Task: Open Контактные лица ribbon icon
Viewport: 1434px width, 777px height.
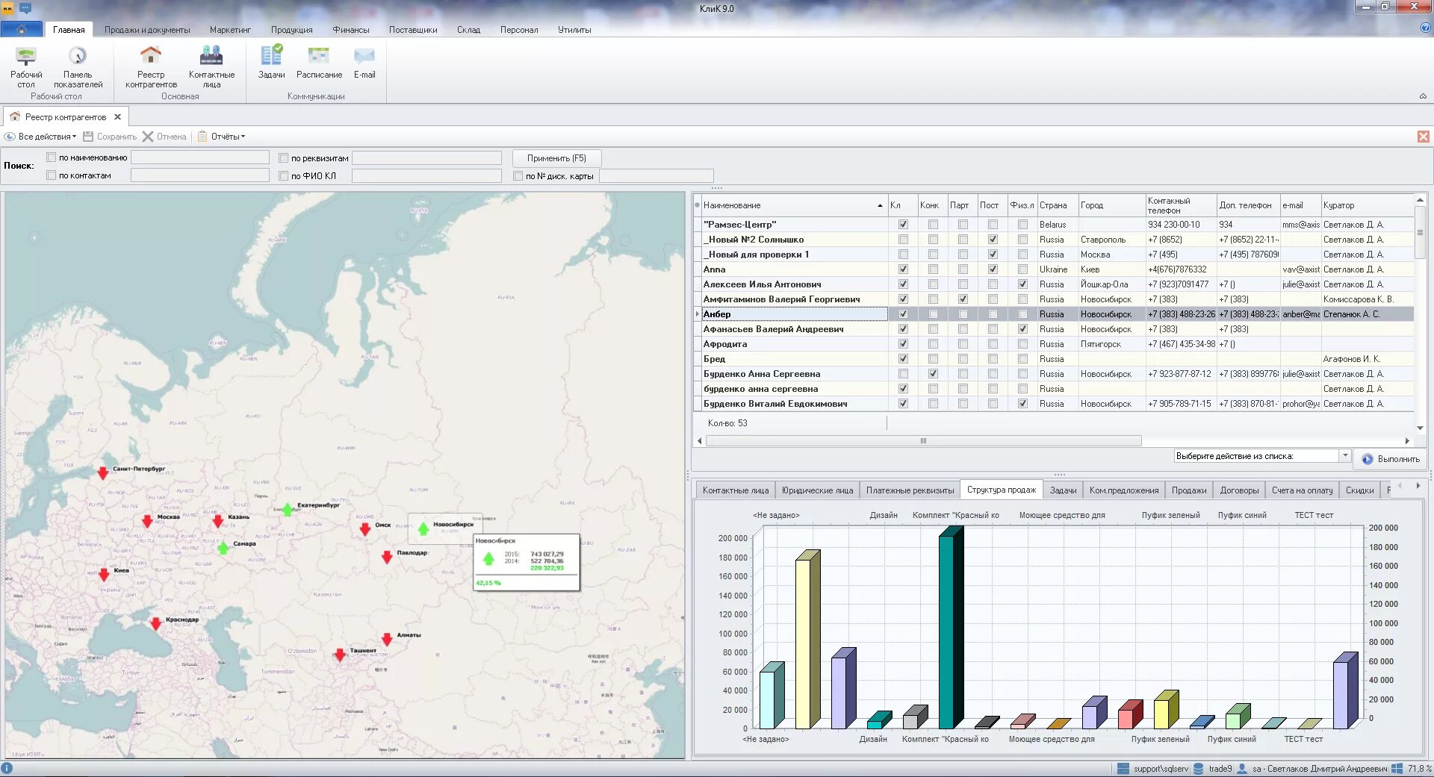Action: click(211, 66)
